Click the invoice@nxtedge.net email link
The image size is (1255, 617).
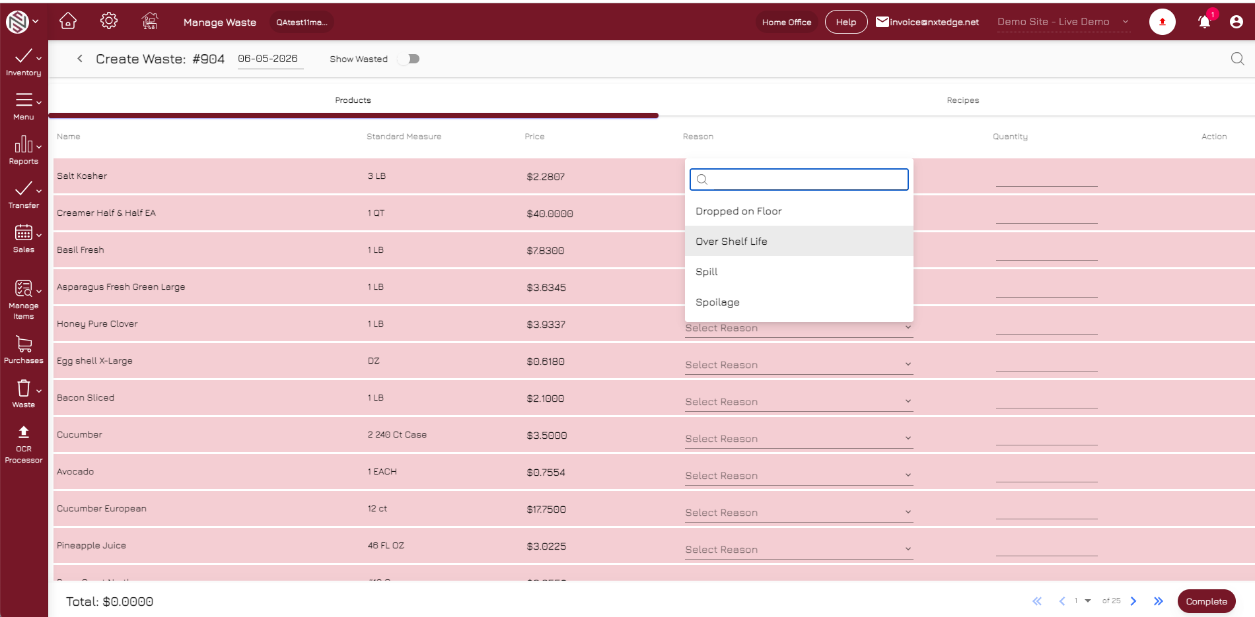coord(934,22)
